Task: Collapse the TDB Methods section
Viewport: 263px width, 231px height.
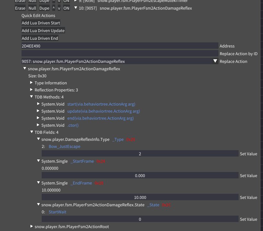Action: (31, 97)
